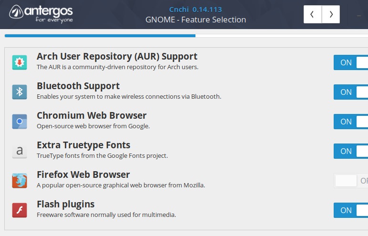Click the 'Flash plugins' title
Image resolution: width=368 pixels, height=236 pixels.
click(65, 205)
